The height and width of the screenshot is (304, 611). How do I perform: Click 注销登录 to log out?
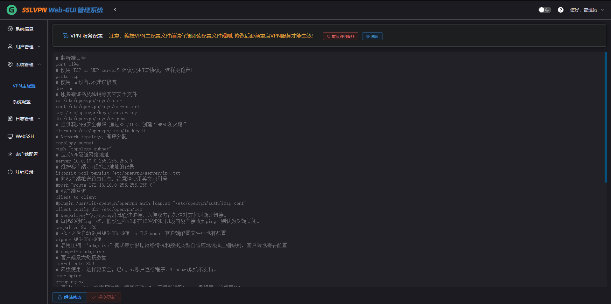point(24,172)
